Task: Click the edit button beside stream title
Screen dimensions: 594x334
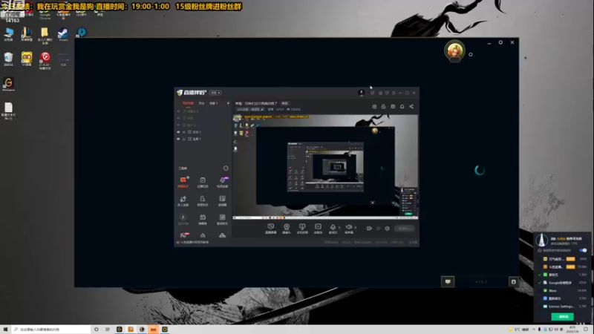Action: [x=284, y=103]
